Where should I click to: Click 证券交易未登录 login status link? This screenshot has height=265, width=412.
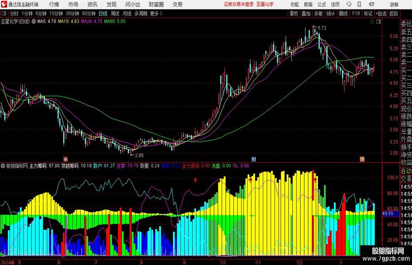pyautogui.click(x=239, y=4)
